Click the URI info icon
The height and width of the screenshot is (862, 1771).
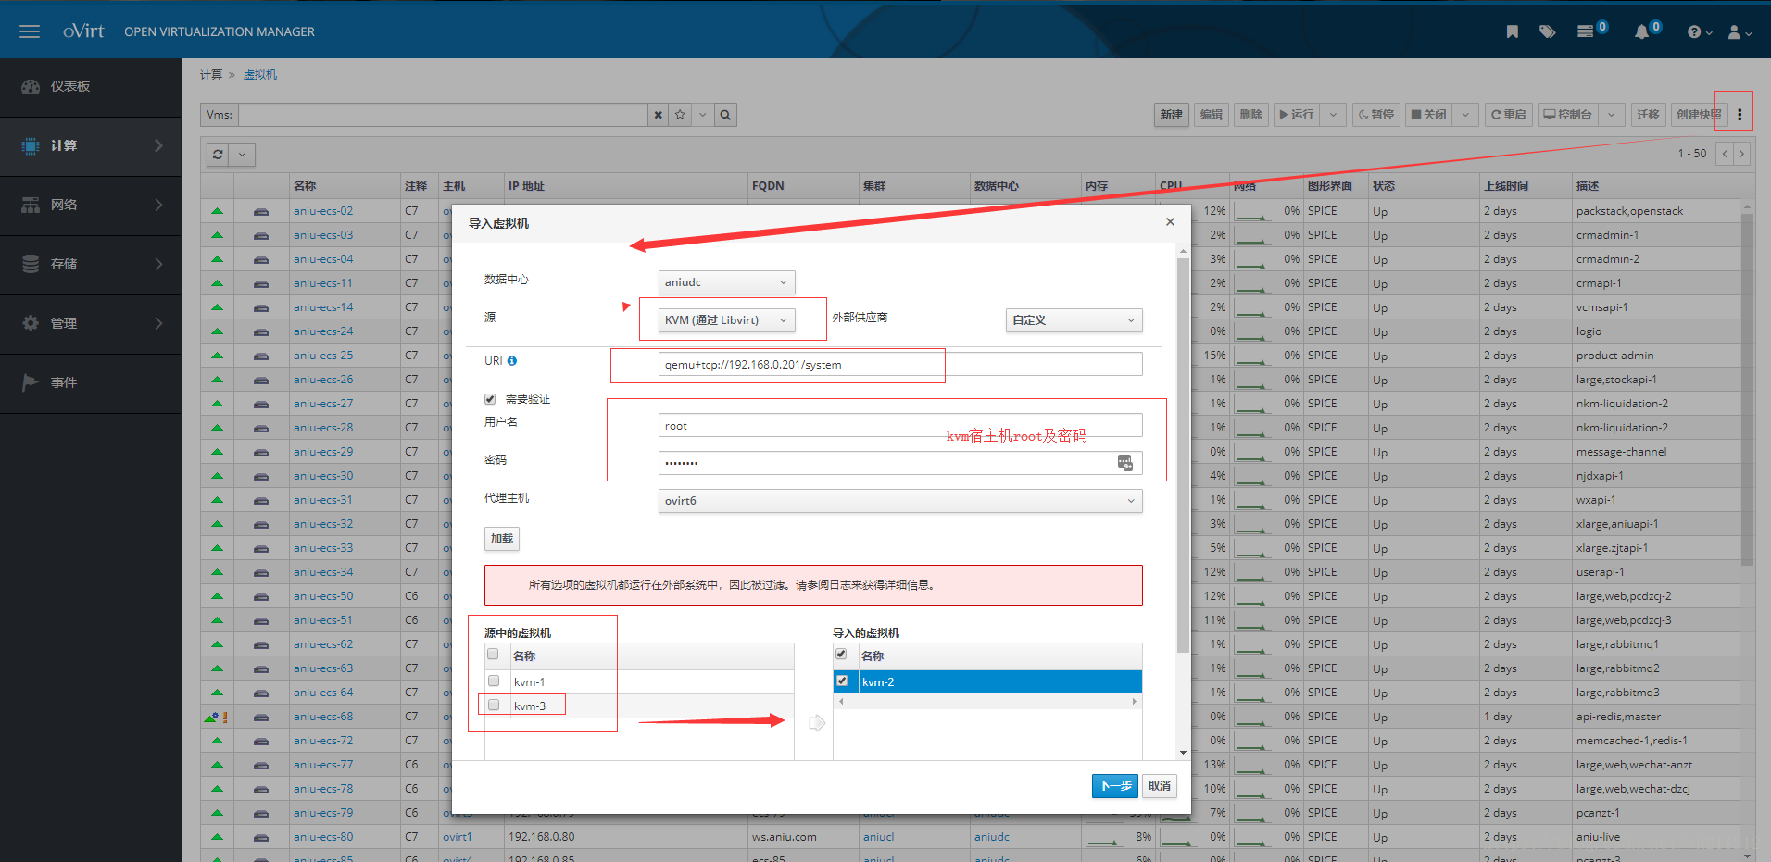[x=512, y=361]
